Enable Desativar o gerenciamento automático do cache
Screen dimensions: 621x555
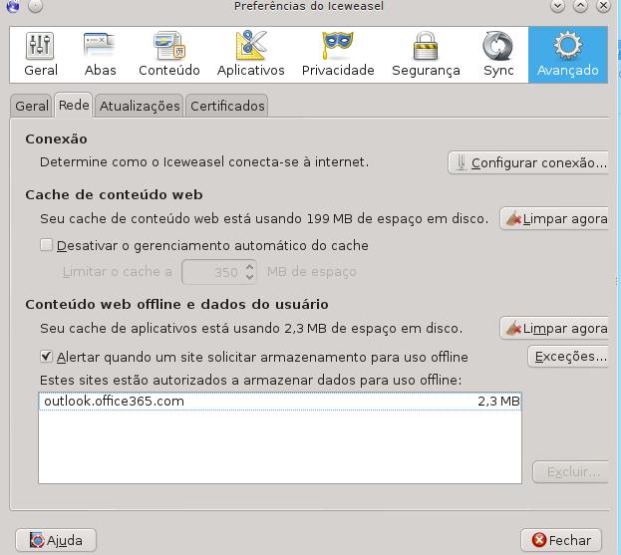point(46,245)
